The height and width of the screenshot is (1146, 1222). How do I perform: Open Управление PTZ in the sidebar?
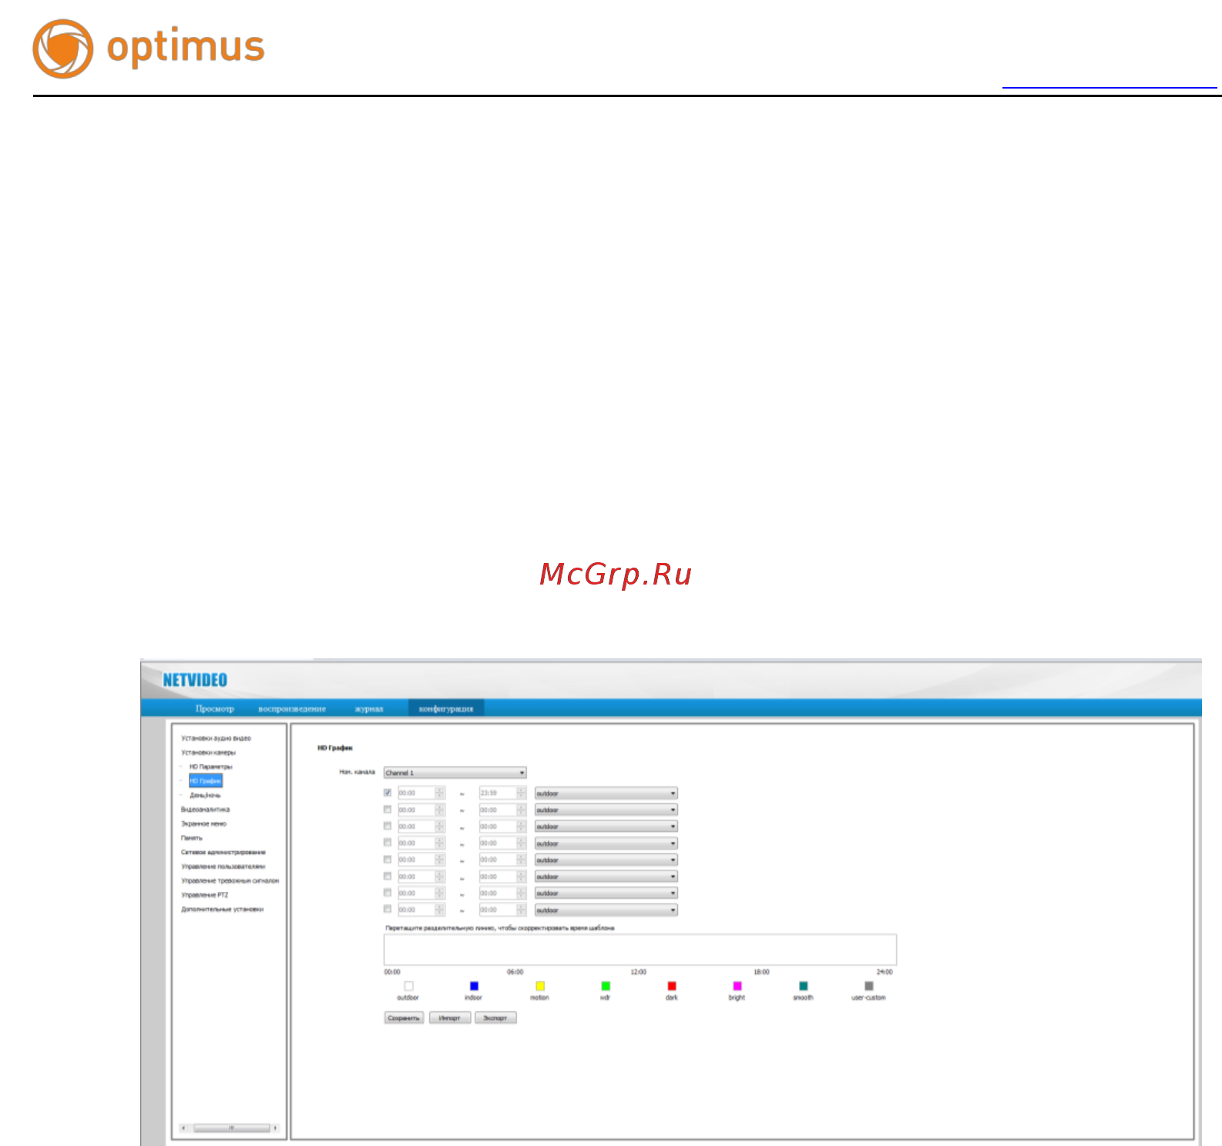tap(204, 895)
